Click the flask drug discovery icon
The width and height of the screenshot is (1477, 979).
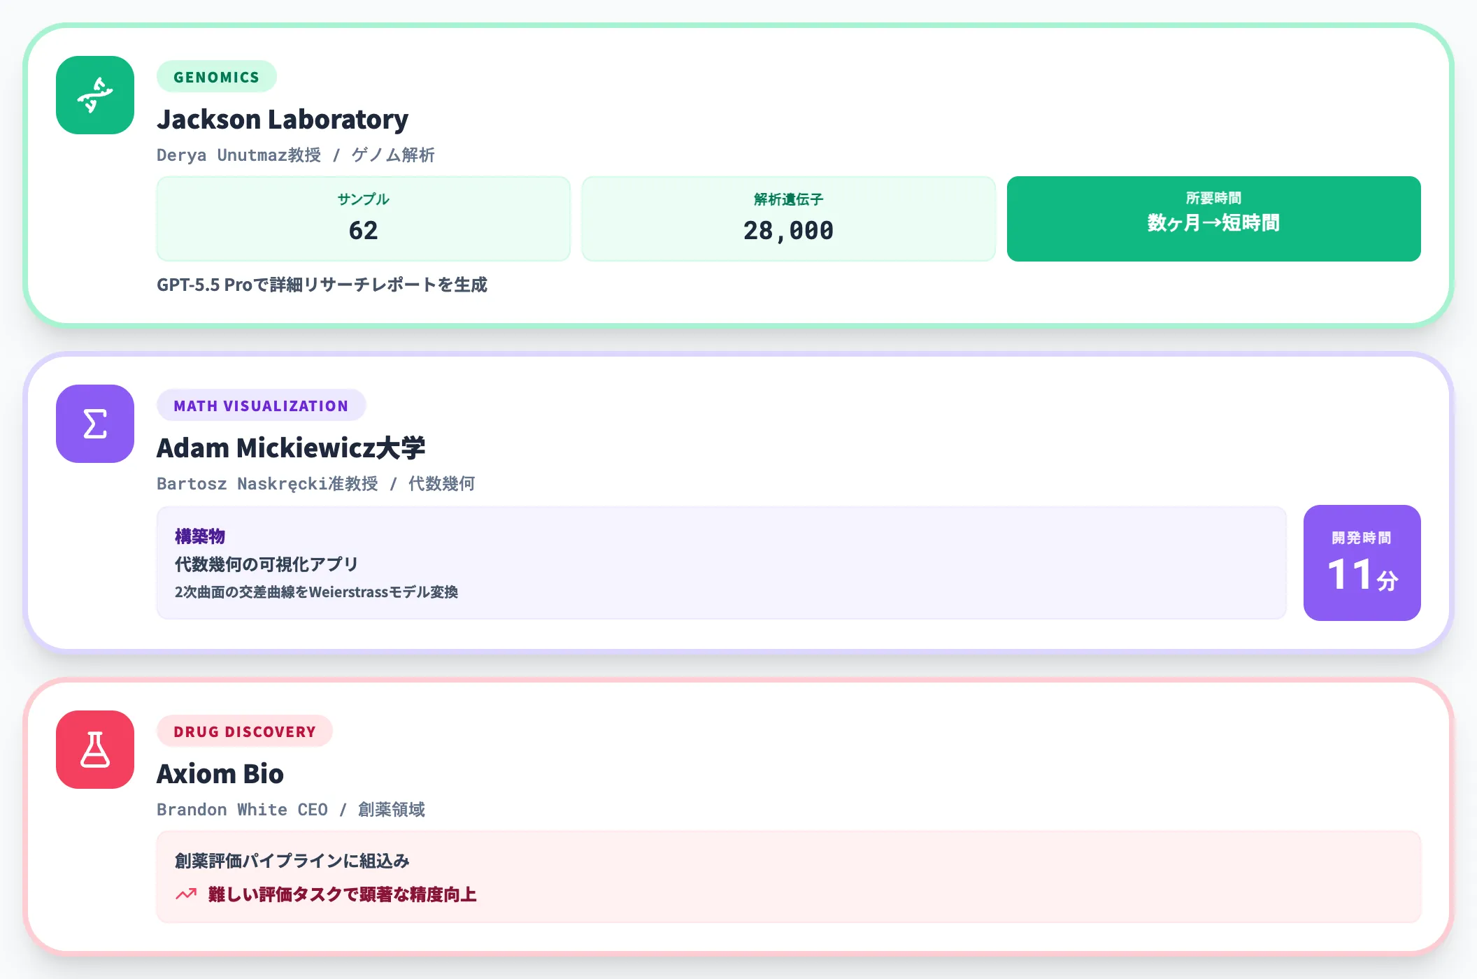pos(94,750)
